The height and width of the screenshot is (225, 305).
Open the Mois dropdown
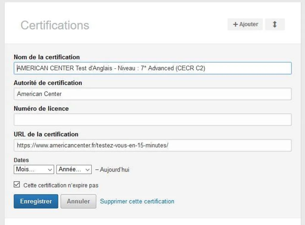pos(33,169)
